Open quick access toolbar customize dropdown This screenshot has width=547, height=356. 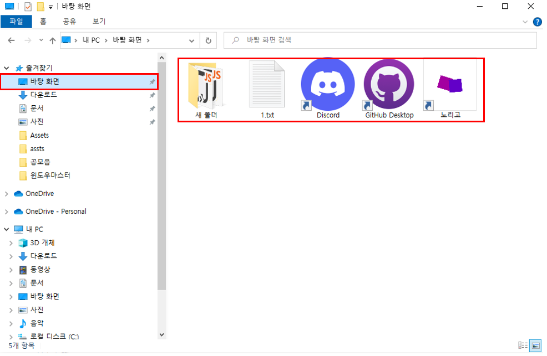[50, 7]
